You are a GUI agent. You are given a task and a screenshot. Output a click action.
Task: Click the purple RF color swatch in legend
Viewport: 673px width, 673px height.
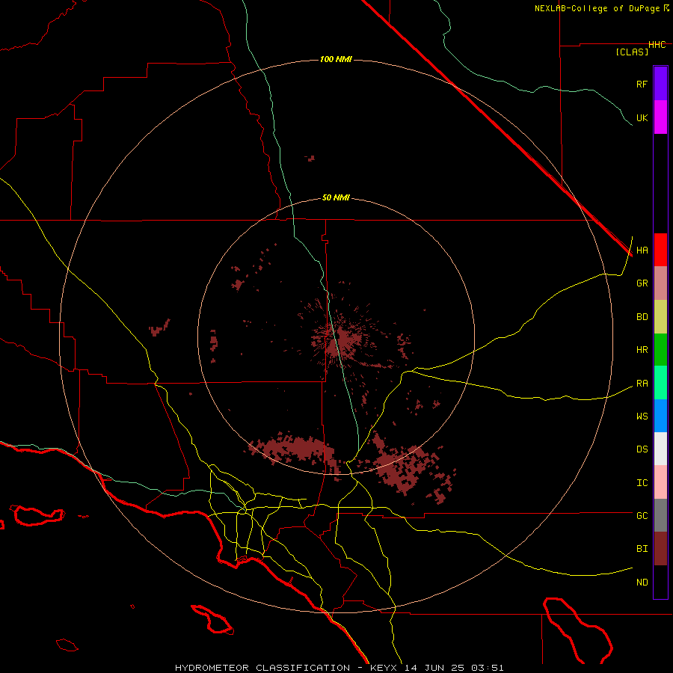pos(660,83)
